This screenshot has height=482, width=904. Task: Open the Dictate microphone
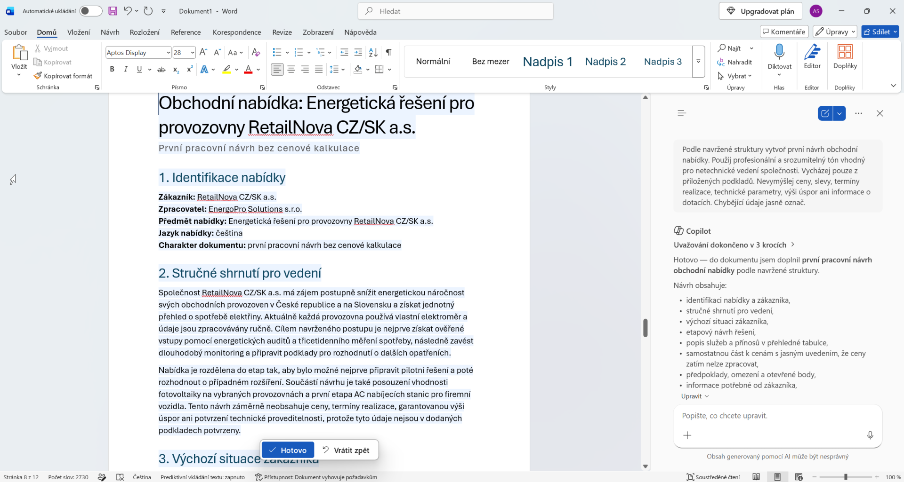click(x=779, y=52)
